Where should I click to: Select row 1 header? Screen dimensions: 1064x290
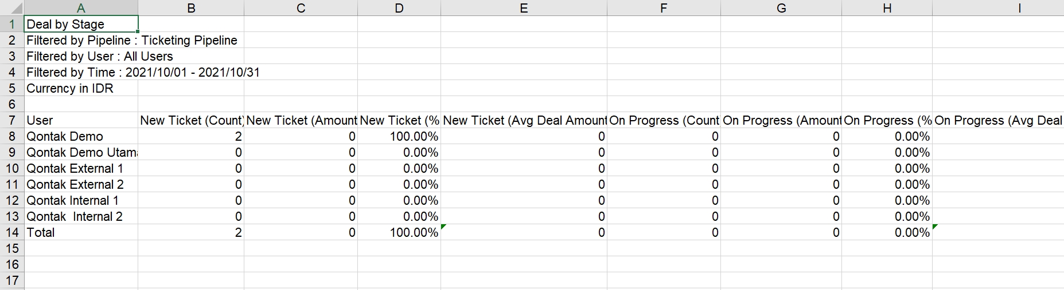pos(12,25)
